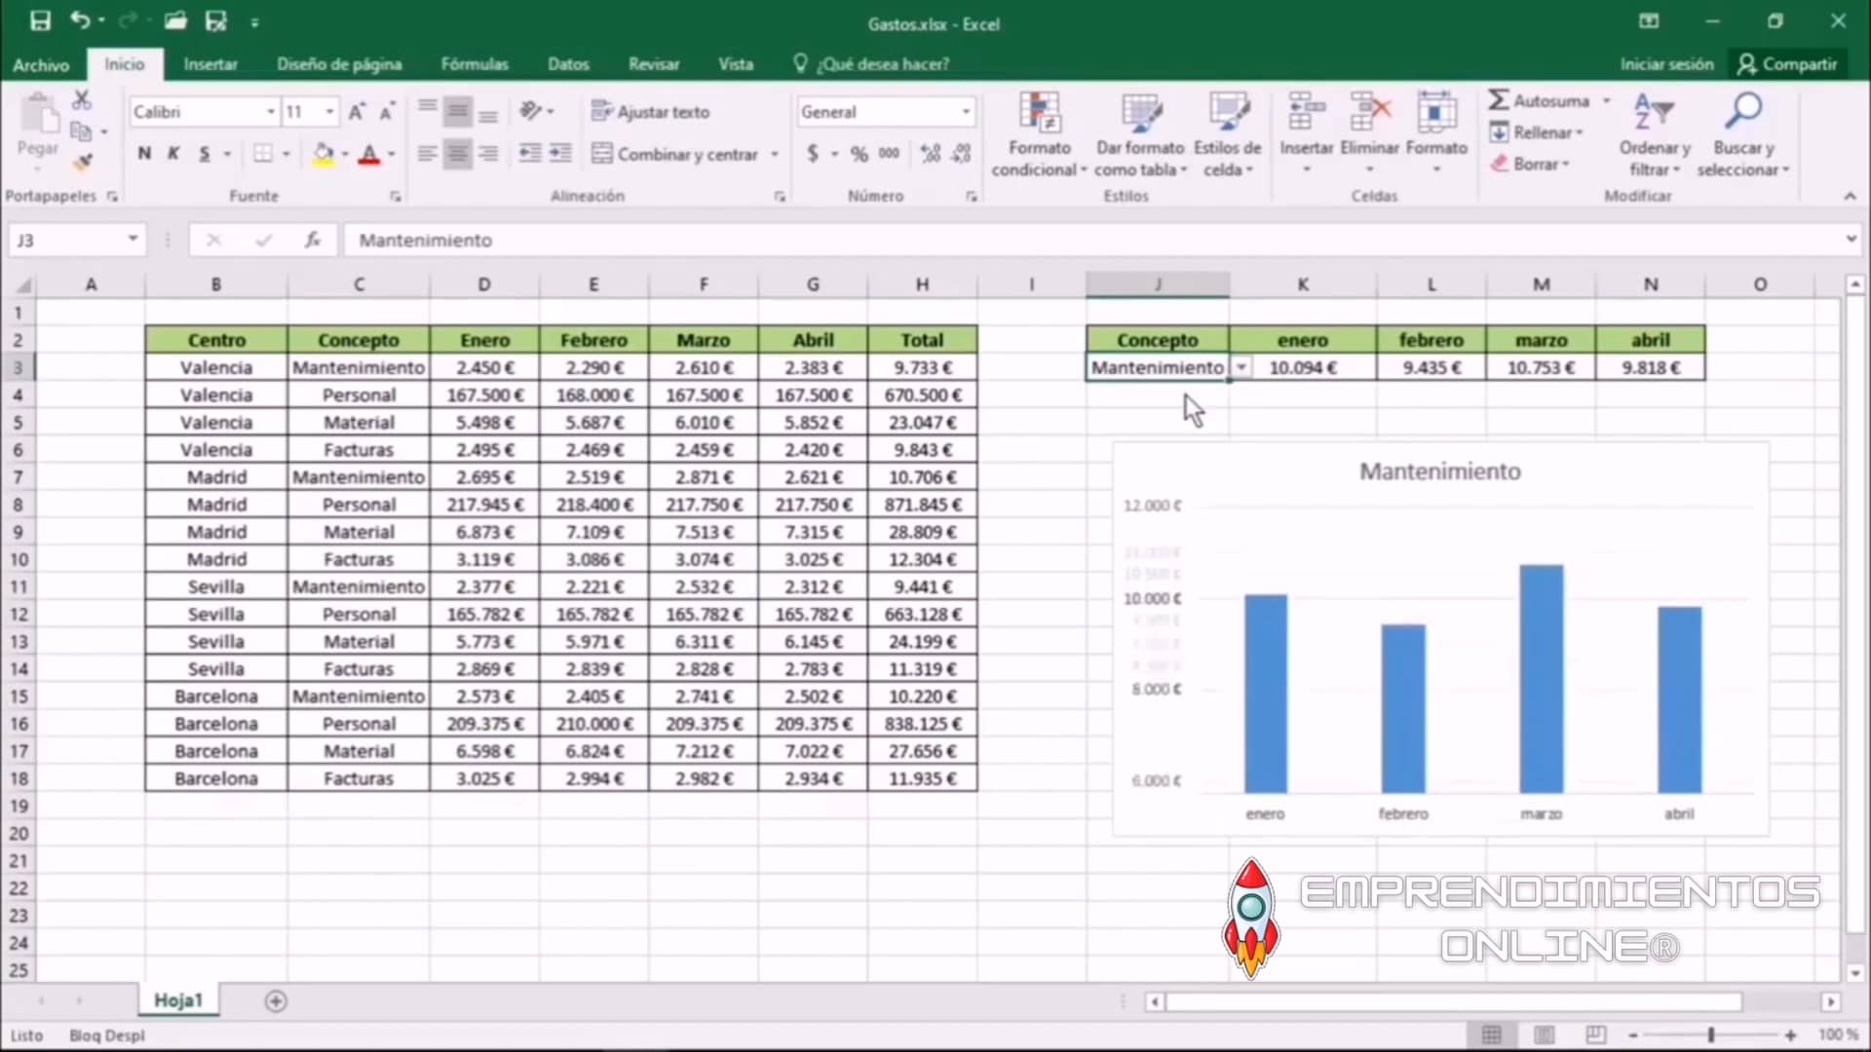Toggle center alignment on selected cell

(457, 153)
